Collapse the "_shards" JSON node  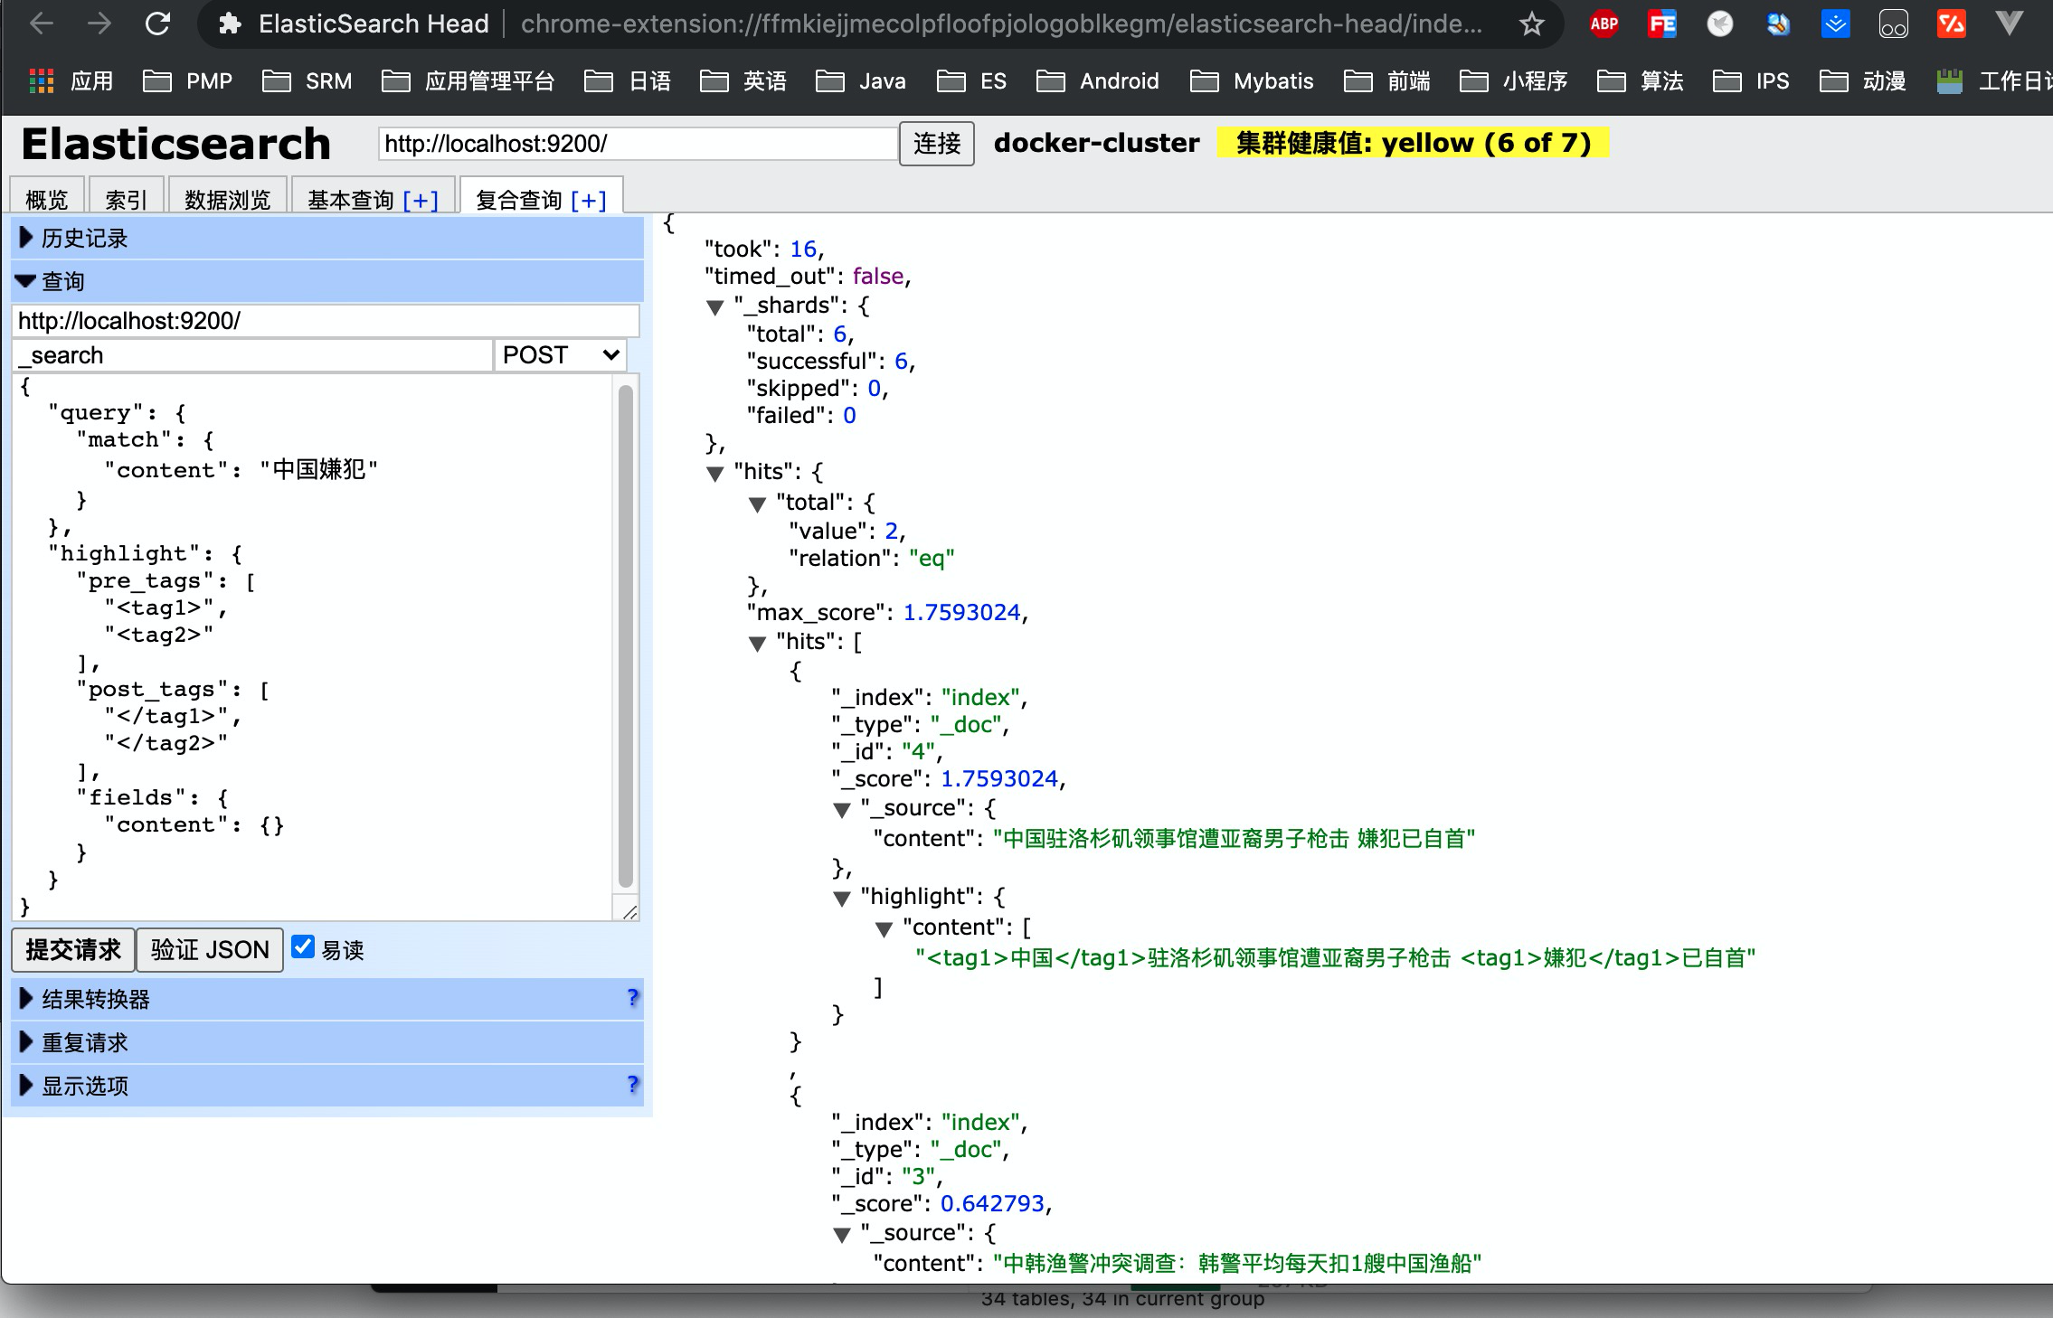[x=715, y=307]
